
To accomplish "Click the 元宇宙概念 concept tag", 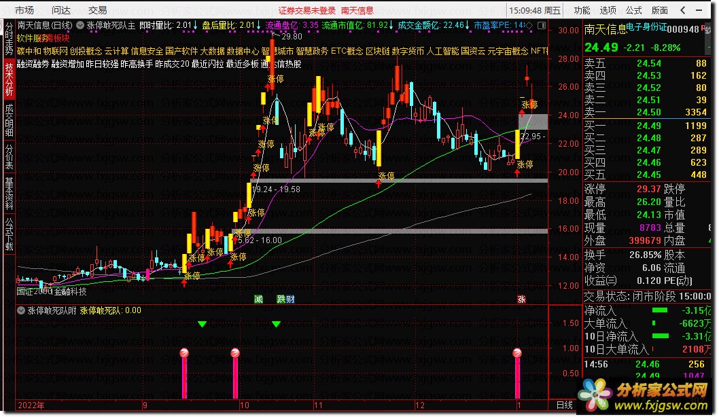I will click(x=508, y=52).
